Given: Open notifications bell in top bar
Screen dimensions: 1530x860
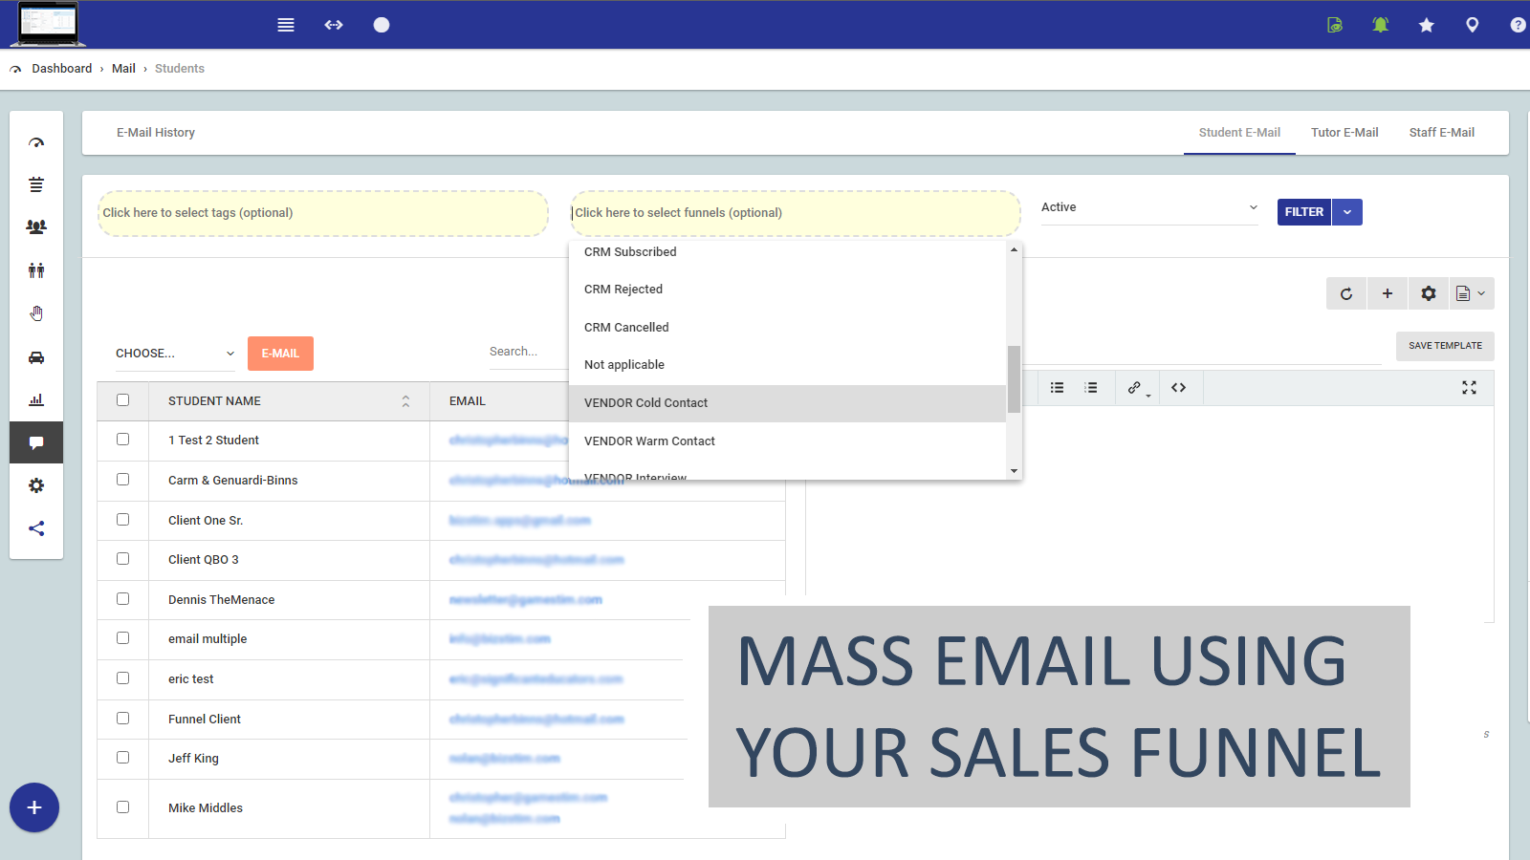Looking at the screenshot, I should (x=1380, y=25).
